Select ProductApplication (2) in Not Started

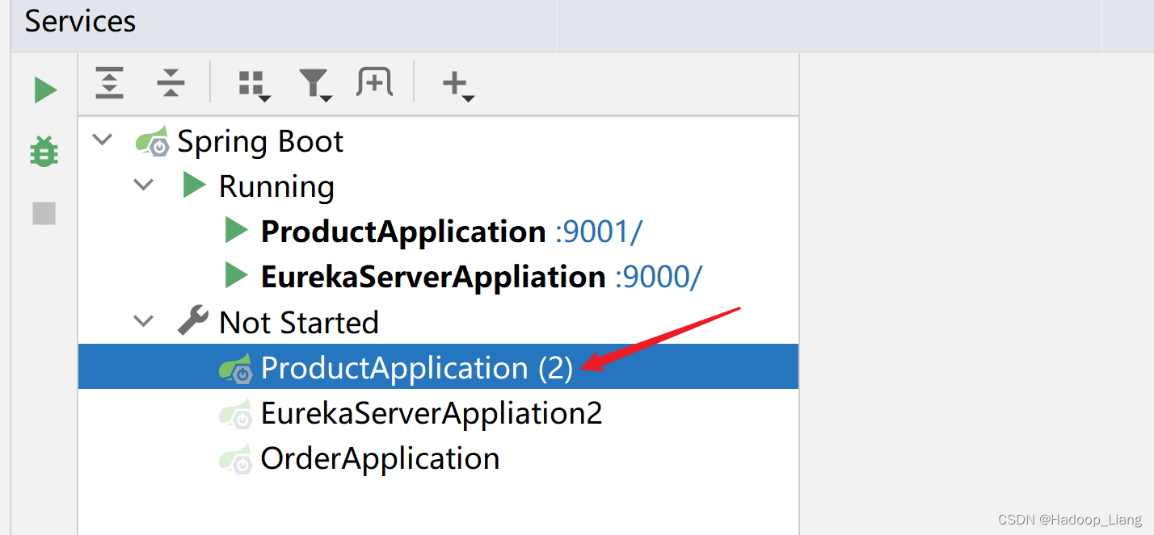416,368
